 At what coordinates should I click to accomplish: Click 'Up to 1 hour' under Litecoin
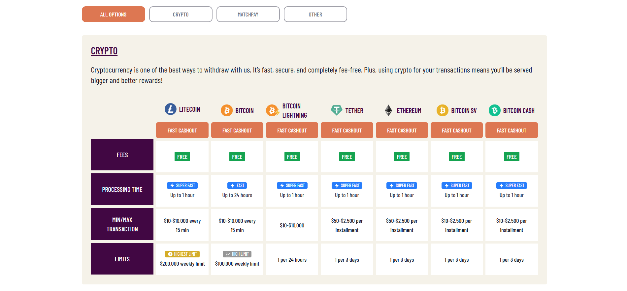182,195
